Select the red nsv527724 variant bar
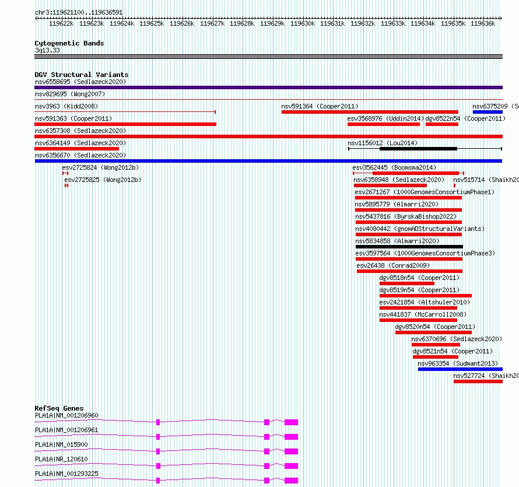The height and width of the screenshot is (487, 519). click(x=478, y=381)
